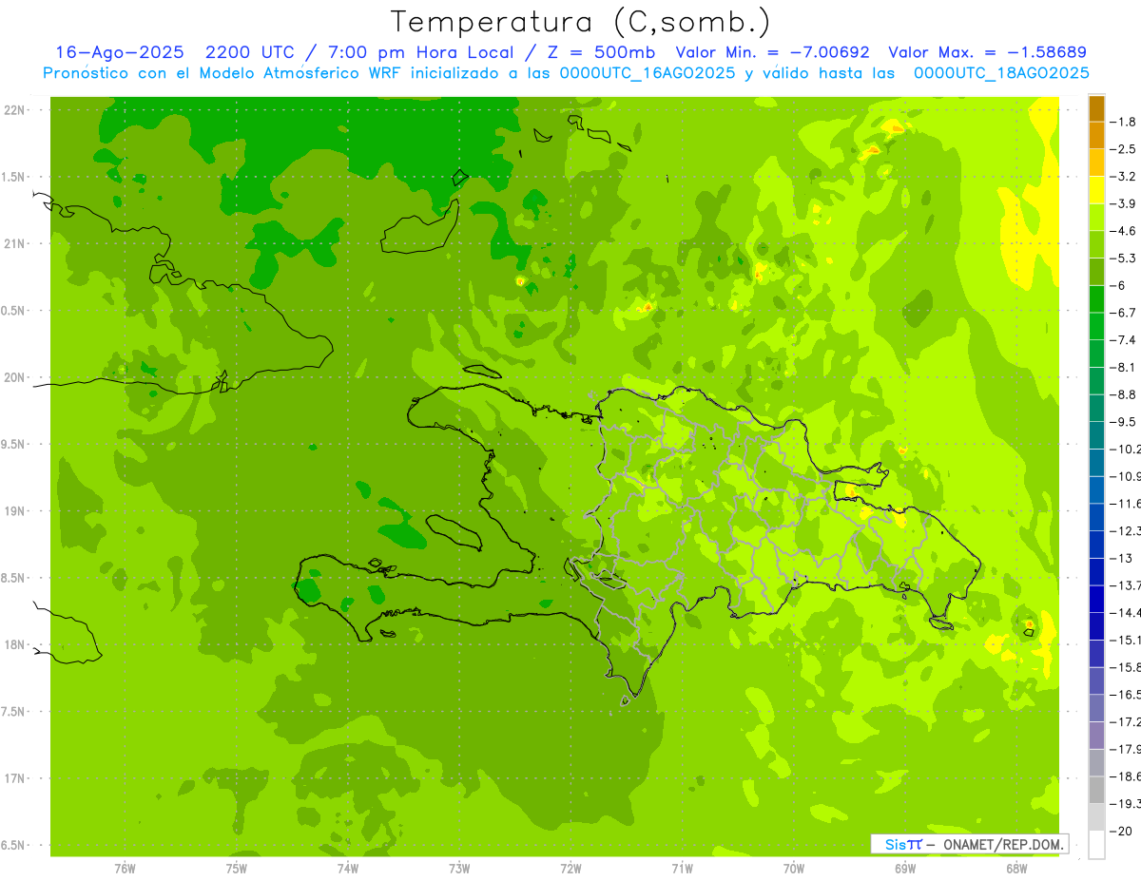
Task: Click the '-3.2' colorbar value
Action: [1123, 177]
